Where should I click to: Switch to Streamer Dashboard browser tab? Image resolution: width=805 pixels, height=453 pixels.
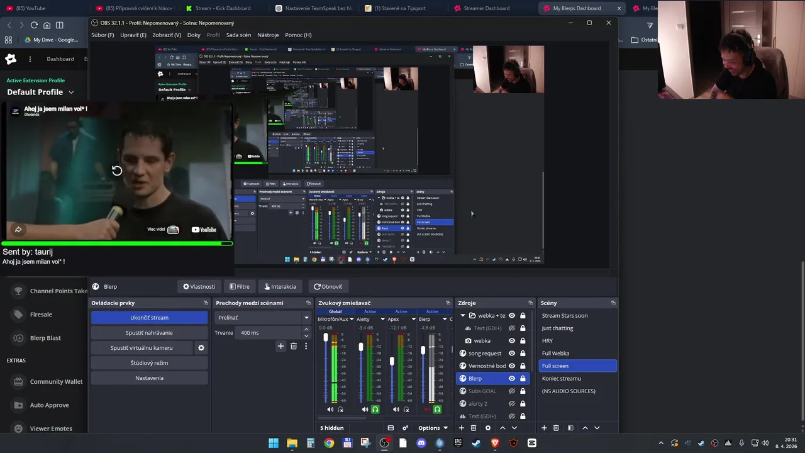point(486,8)
